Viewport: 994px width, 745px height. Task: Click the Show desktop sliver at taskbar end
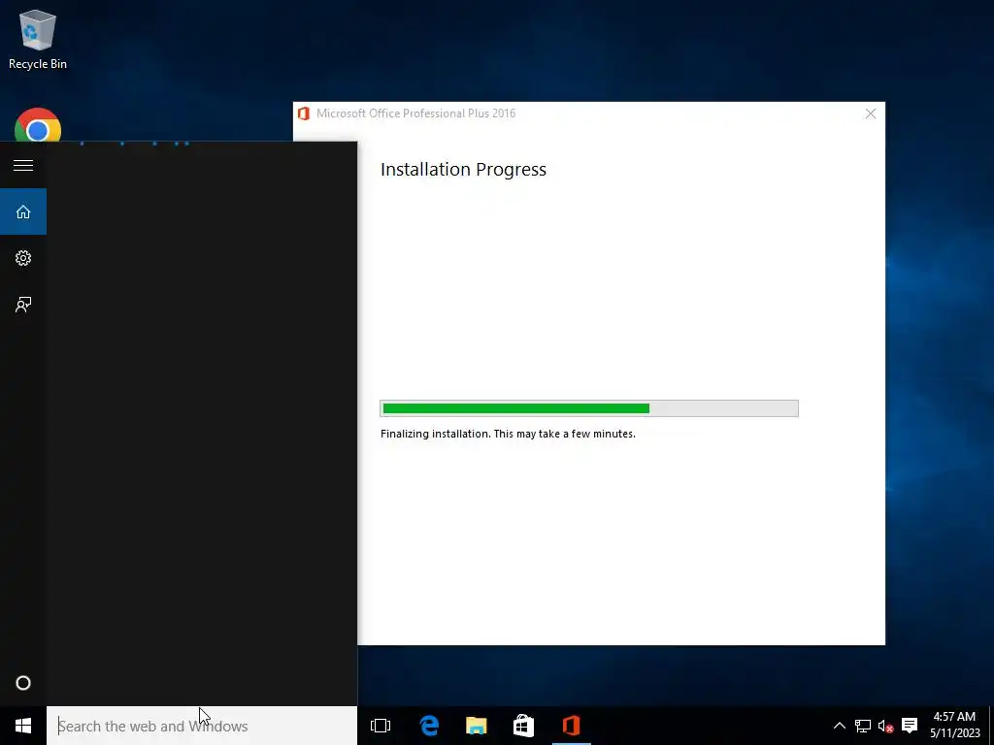991,726
